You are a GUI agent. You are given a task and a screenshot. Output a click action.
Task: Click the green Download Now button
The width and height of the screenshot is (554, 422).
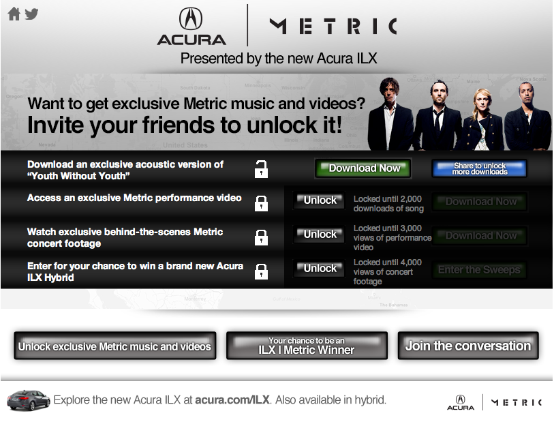[363, 168]
